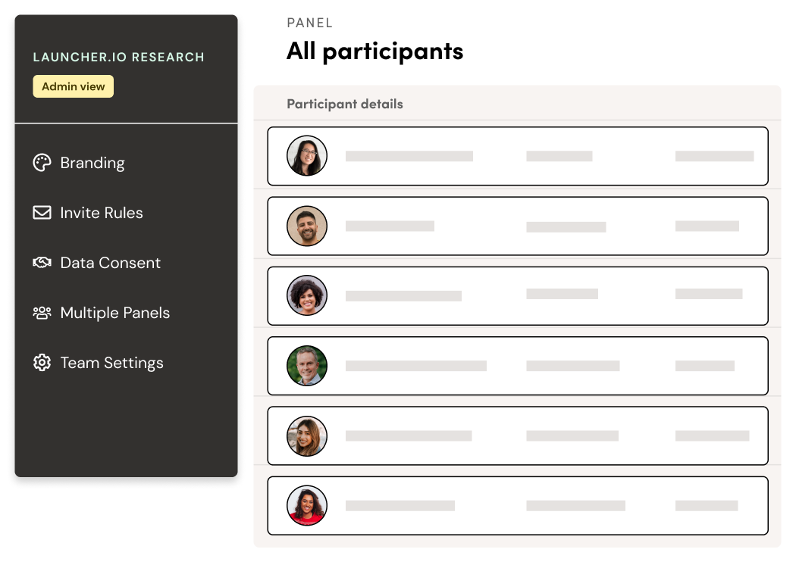Open Team Settings from the sidebar
The image size is (796, 568).
pyautogui.click(x=111, y=363)
